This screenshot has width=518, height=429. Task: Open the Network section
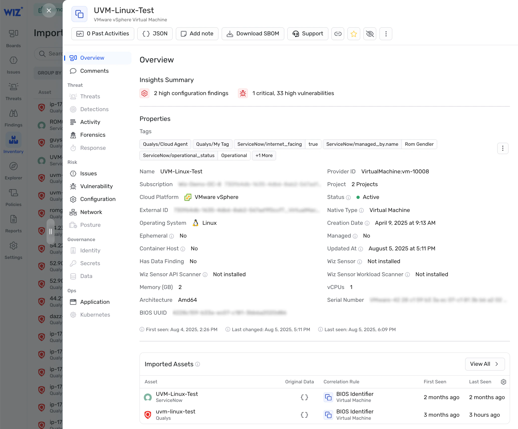click(98, 212)
